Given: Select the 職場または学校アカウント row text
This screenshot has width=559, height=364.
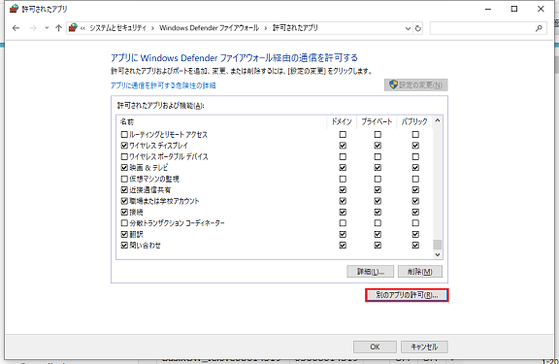Looking at the screenshot, I should (x=164, y=201).
